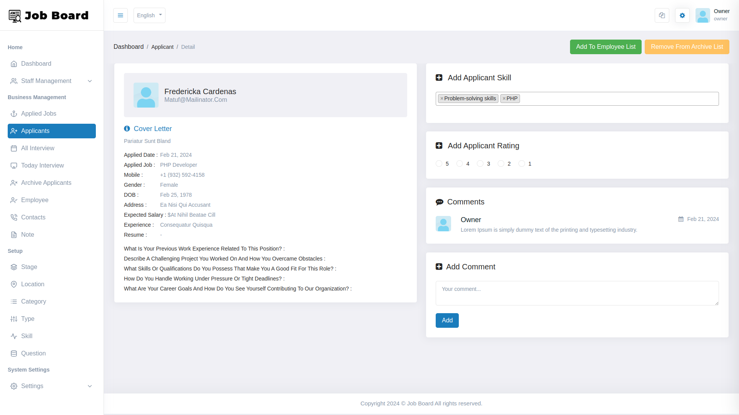Click inside the Your comment text box
The image size is (739, 415).
[577, 293]
